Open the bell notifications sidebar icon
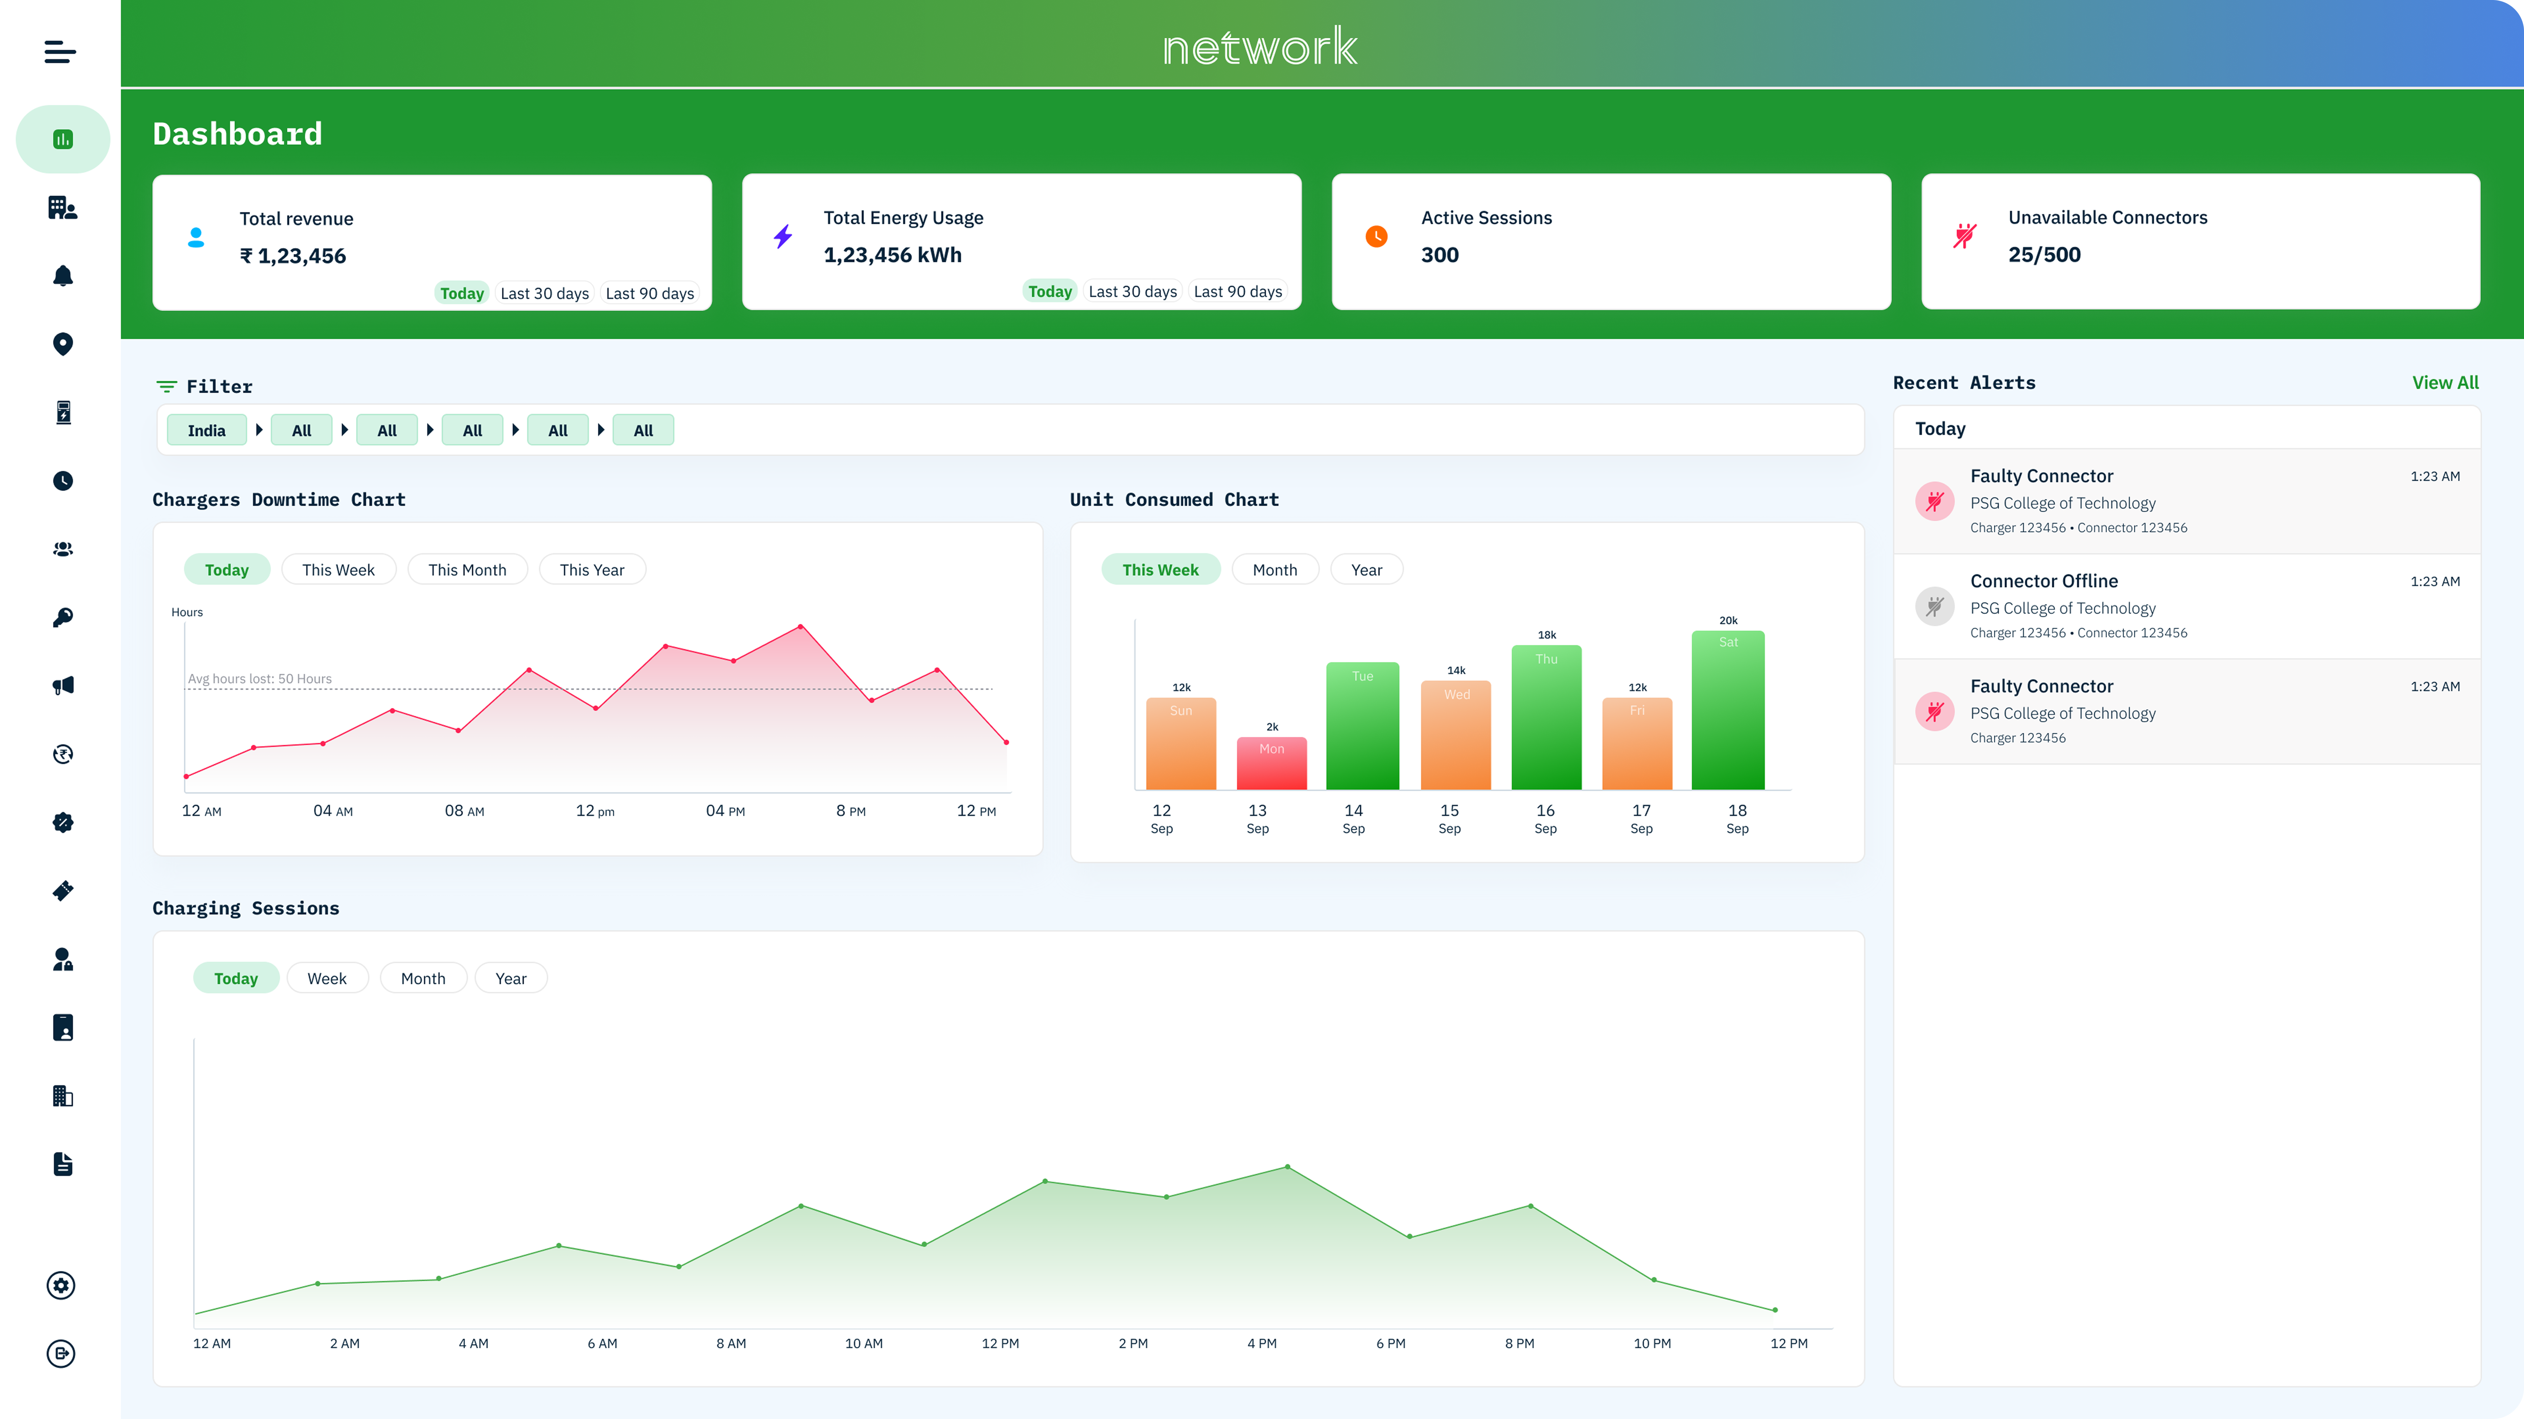 pyautogui.click(x=63, y=276)
